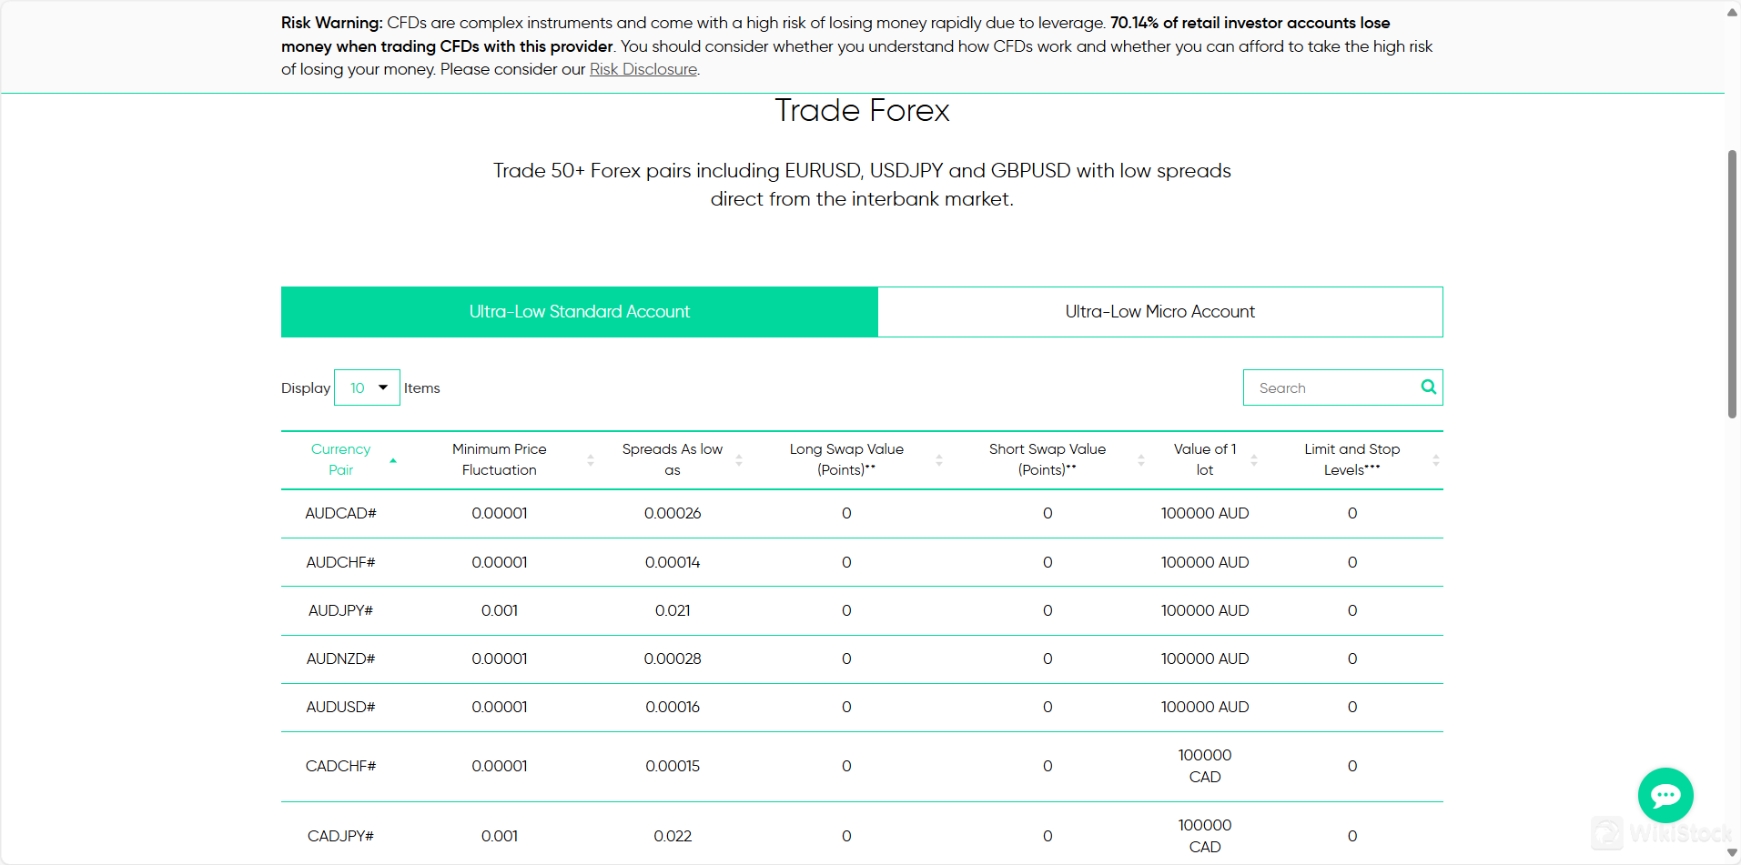Image resolution: width=1741 pixels, height=865 pixels.
Task: Click the scrollbar down arrow
Action: coord(1732,853)
